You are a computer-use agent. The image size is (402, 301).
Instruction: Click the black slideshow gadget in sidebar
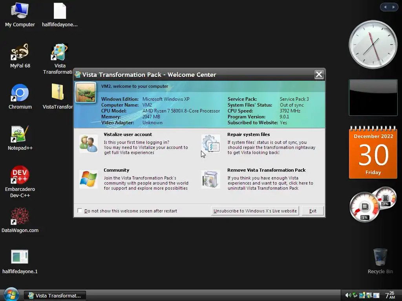[373, 98]
